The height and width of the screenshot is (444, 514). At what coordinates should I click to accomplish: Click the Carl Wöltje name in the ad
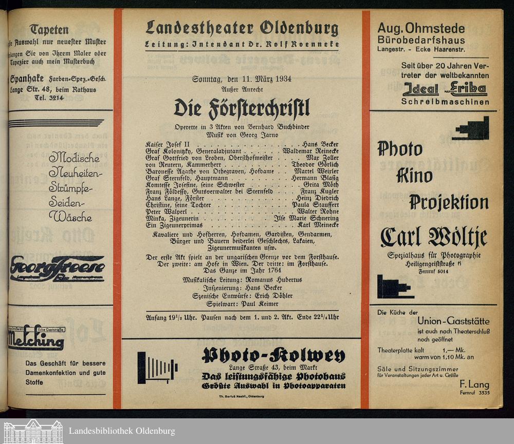pyautogui.click(x=433, y=237)
